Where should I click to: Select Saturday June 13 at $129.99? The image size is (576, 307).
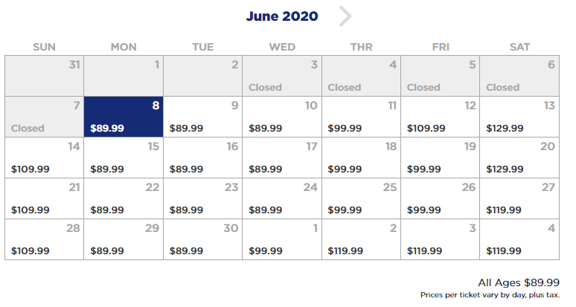(519, 117)
